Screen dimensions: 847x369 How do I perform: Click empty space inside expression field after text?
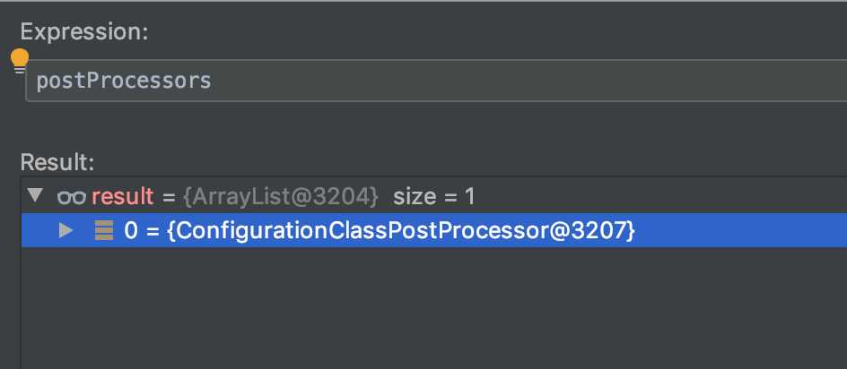pyautogui.click(x=529, y=81)
